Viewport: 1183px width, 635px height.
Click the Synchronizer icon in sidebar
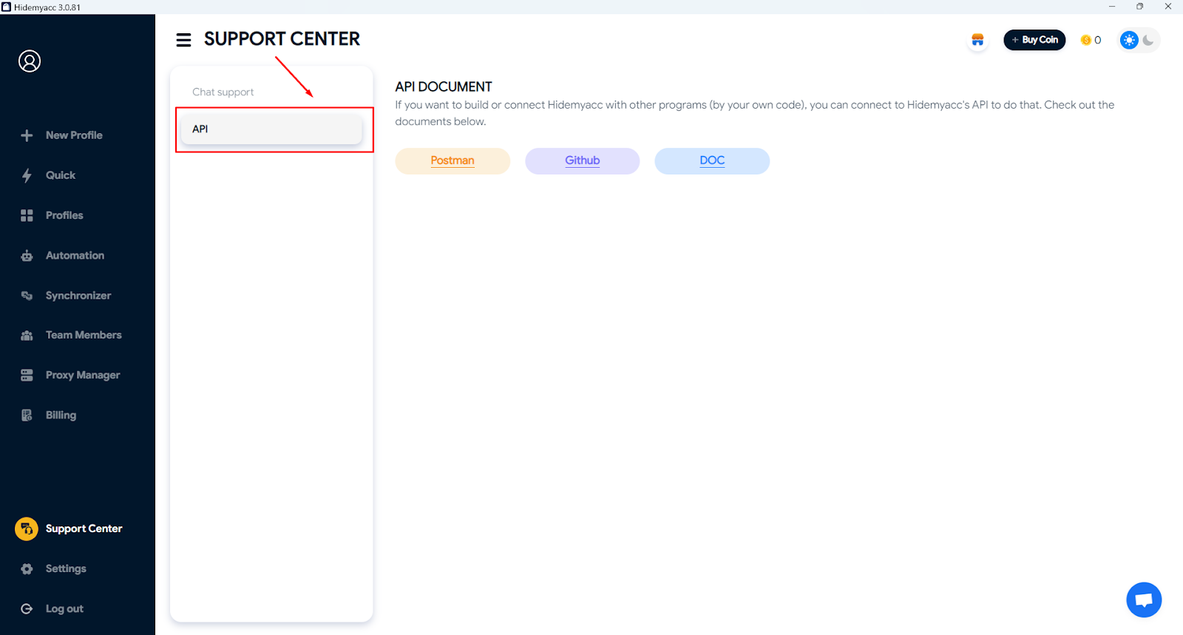coord(27,296)
